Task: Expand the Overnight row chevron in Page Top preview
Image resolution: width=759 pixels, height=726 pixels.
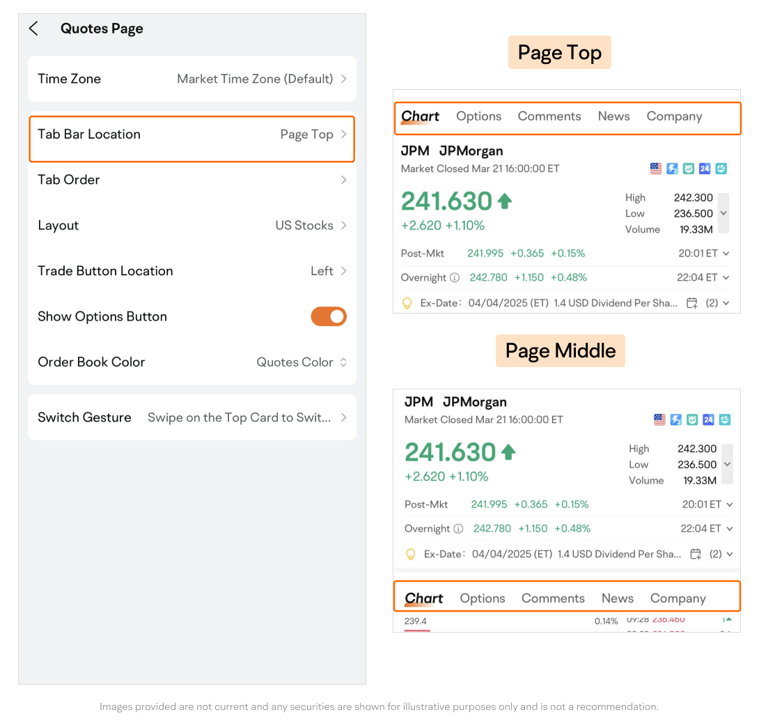Action: [726, 277]
